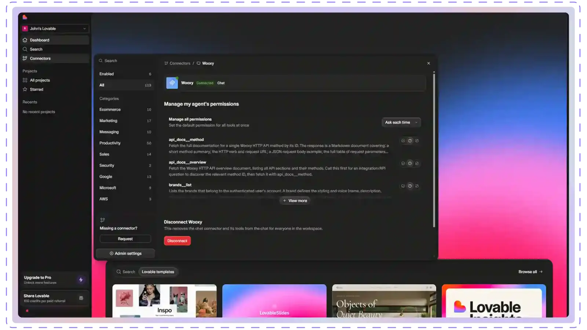Click the Admin settings gear button
Screen dimensions: 587x330
coord(125,253)
